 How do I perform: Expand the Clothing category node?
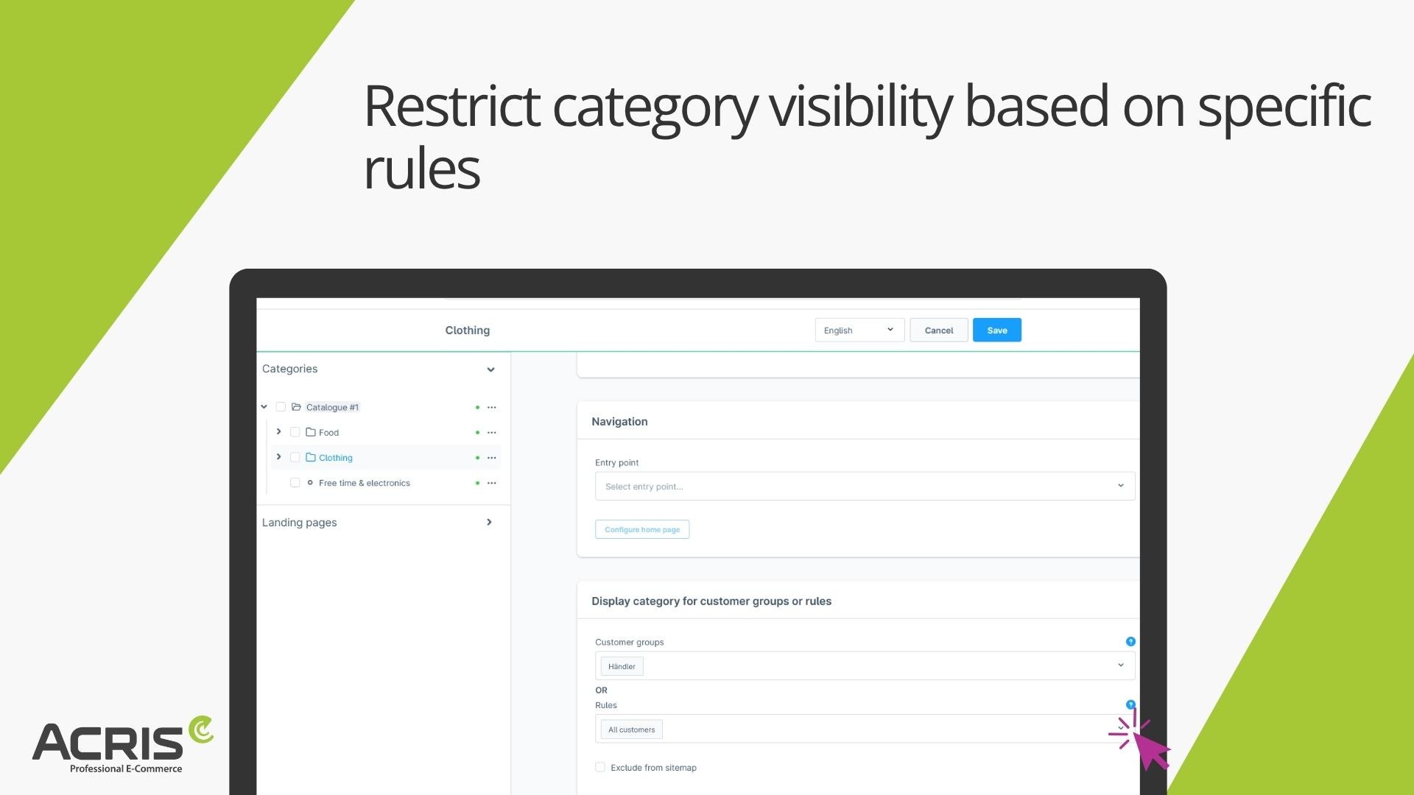[x=278, y=457]
